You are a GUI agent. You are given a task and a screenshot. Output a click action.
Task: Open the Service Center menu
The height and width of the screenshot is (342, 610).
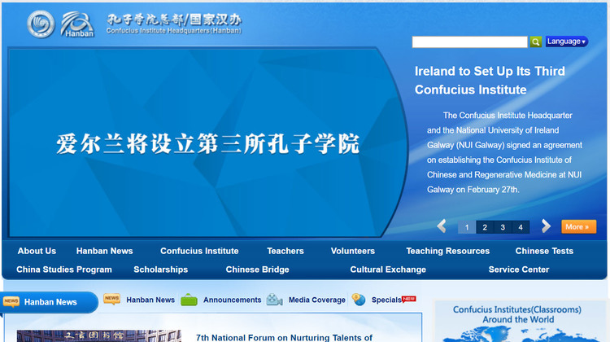pyautogui.click(x=519, y=270)
